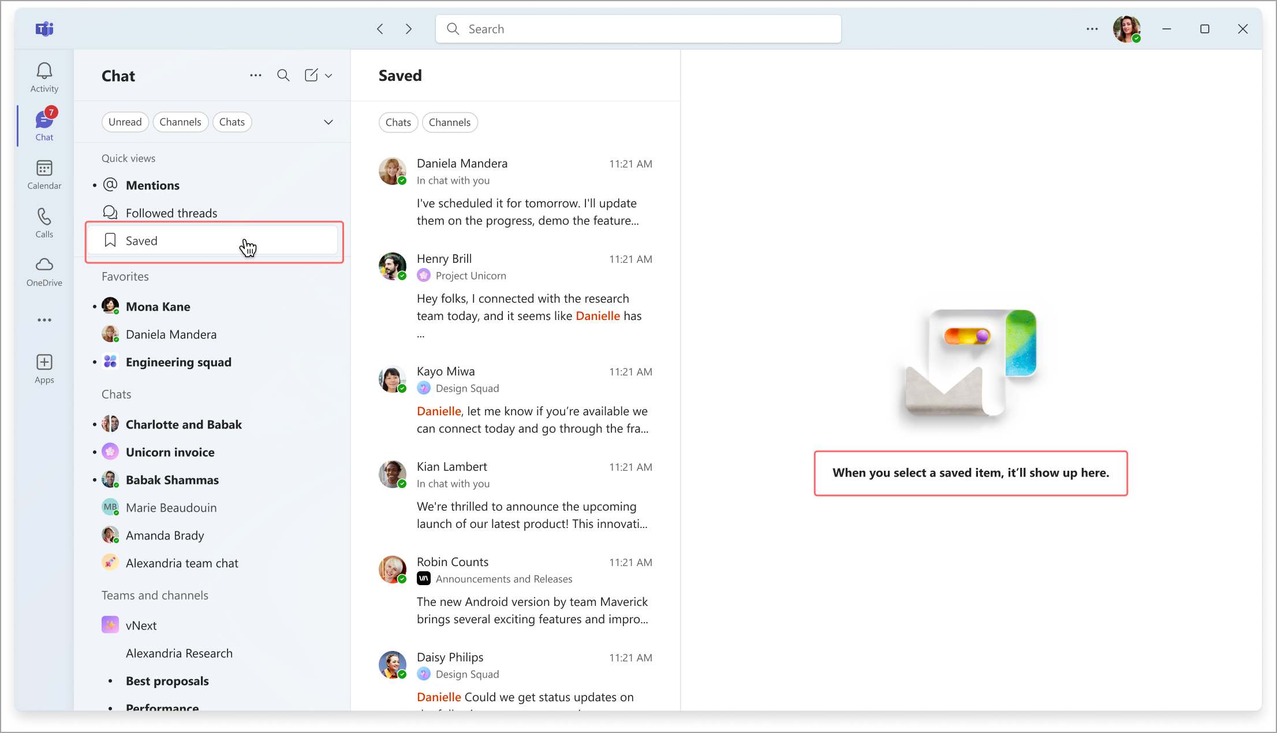This screenshot has width=1277, height=733.
Task: Open Kayo Miwa's saved message
Action: 516,400
